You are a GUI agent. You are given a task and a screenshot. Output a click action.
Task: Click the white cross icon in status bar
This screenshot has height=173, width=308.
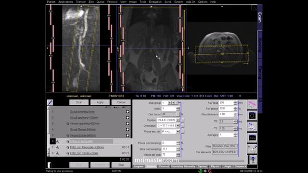coord(205,171)
